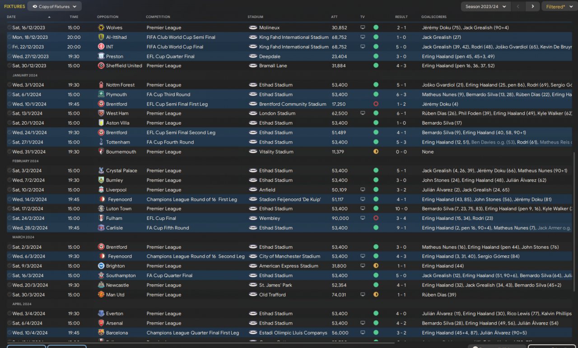Click the Aston Villa club badge
This screenshot has height=348, width=578.
click(101, 123)
